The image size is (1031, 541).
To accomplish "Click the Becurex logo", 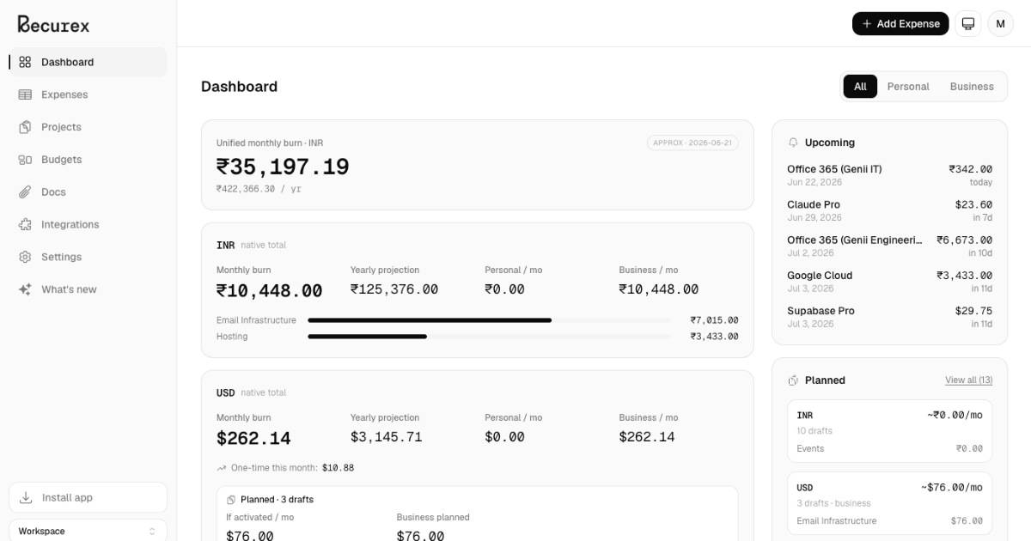I will (53, 24).
